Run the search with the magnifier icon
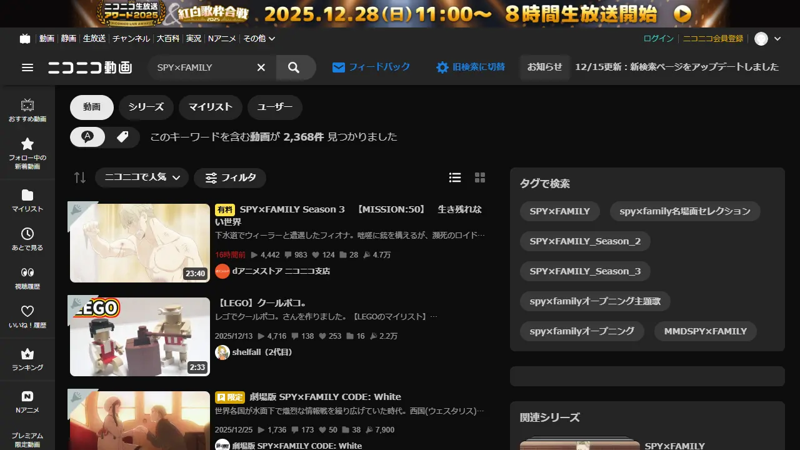This screenshot has height=450, width=800. click(x=295, y=67)
